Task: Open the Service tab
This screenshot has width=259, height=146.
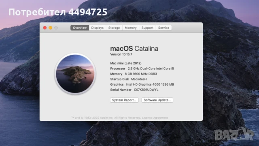Action: coord(163,28)
